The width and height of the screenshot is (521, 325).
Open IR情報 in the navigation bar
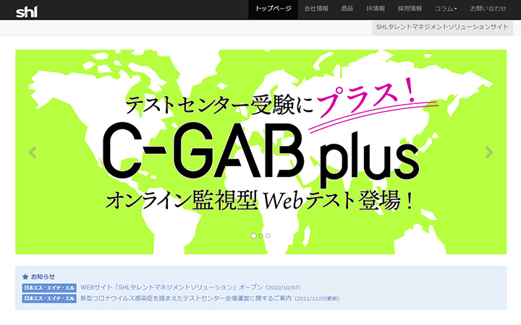376,9
